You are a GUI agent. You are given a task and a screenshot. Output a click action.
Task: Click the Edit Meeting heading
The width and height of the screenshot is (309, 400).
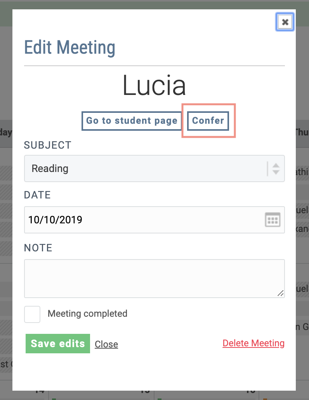click(x=70, y=47)
